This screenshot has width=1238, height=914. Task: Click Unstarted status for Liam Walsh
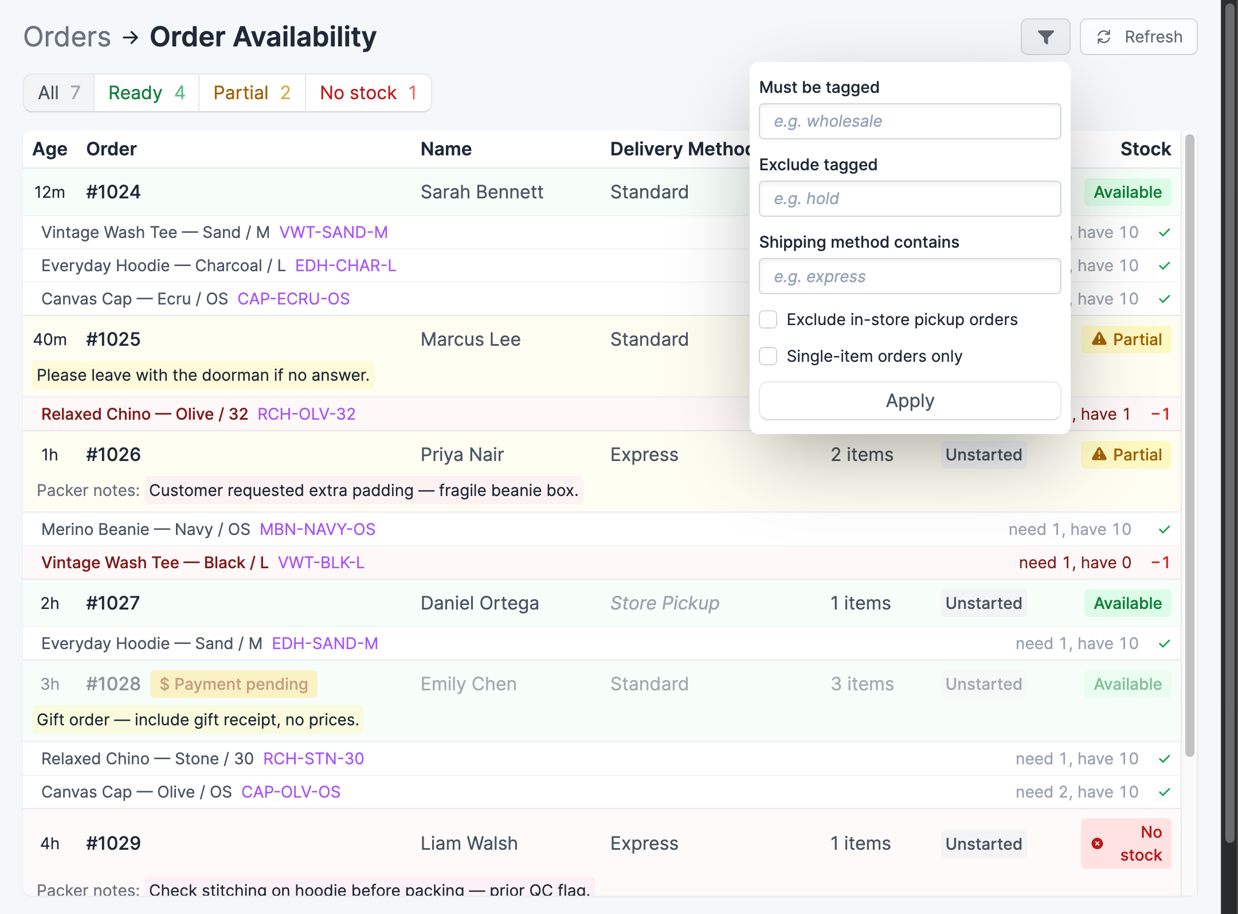[984, 844]
